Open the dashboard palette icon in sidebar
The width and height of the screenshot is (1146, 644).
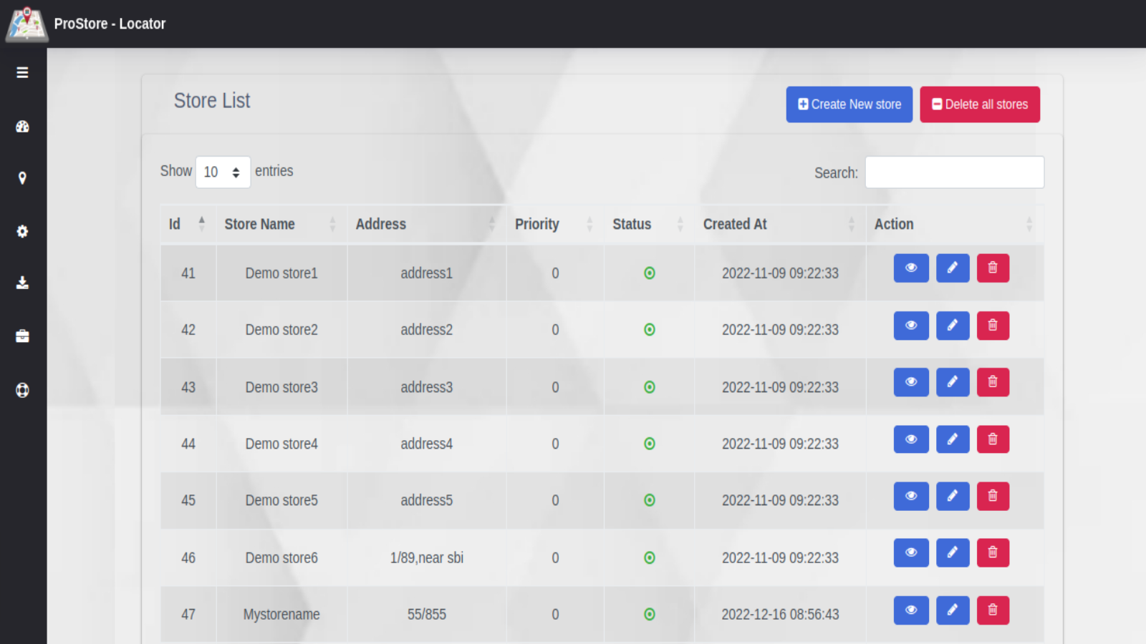tap(22, 127)
